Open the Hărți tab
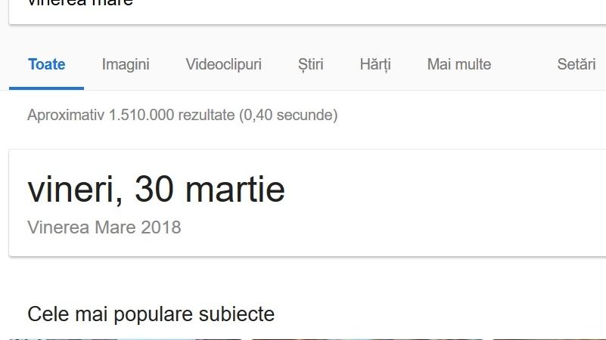Viewport: 606px width, 340px height. tap(375, 65)
